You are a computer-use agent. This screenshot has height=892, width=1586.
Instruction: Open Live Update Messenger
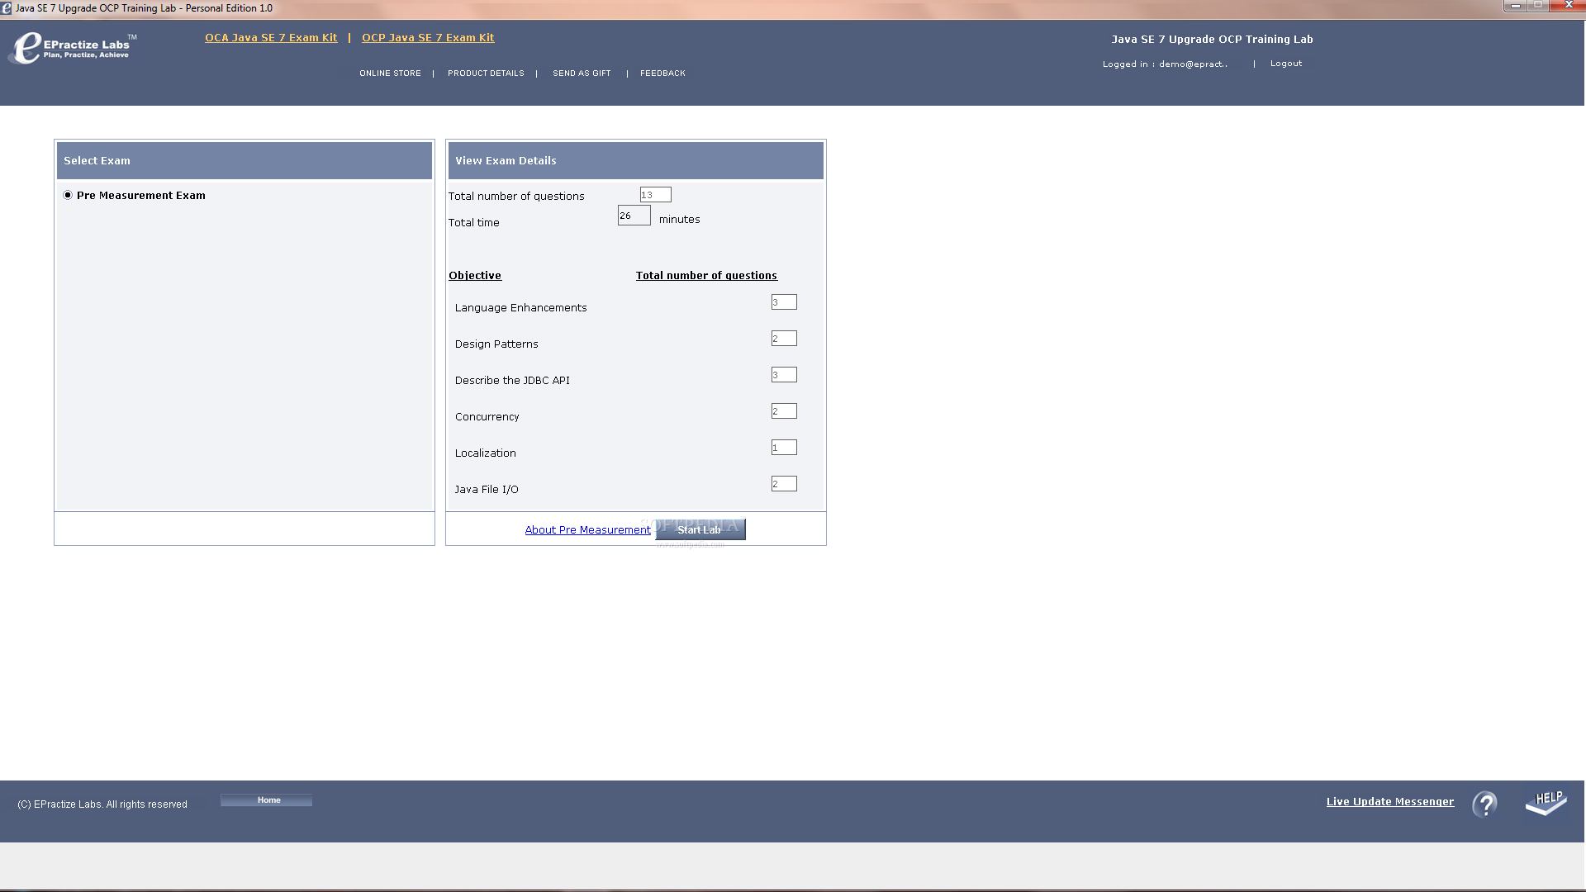point(1390,802)
